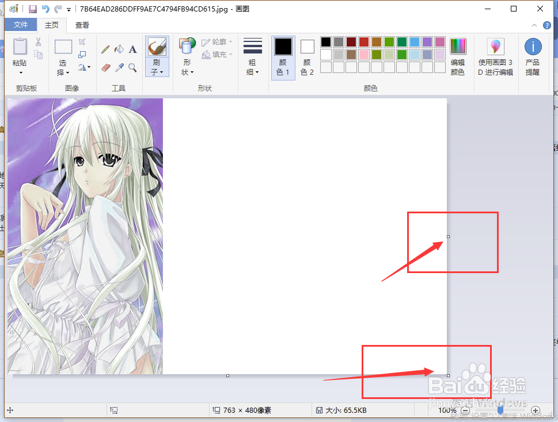Select the Eraser tool
The width and height of the screenshot is (558, 422).
(106, 67)
